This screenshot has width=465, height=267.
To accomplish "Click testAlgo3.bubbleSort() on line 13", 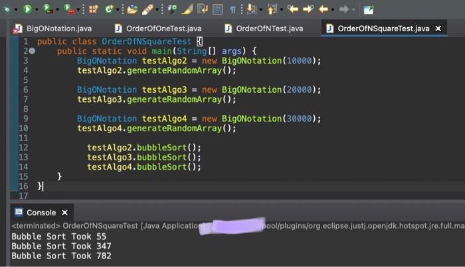I will pyautogui.click(x=144, y=157).
